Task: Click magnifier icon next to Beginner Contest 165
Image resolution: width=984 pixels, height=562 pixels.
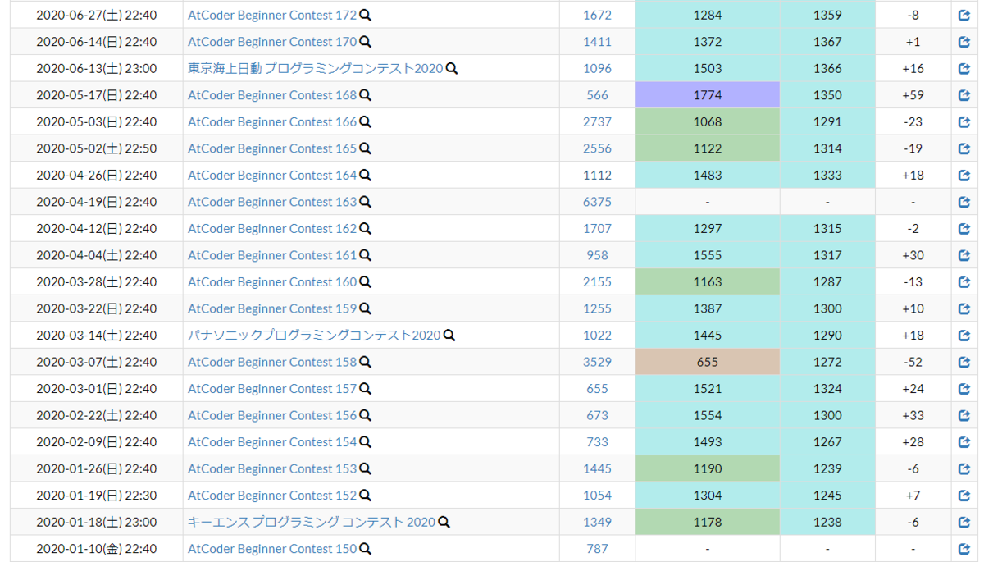Action: [366, 148]
